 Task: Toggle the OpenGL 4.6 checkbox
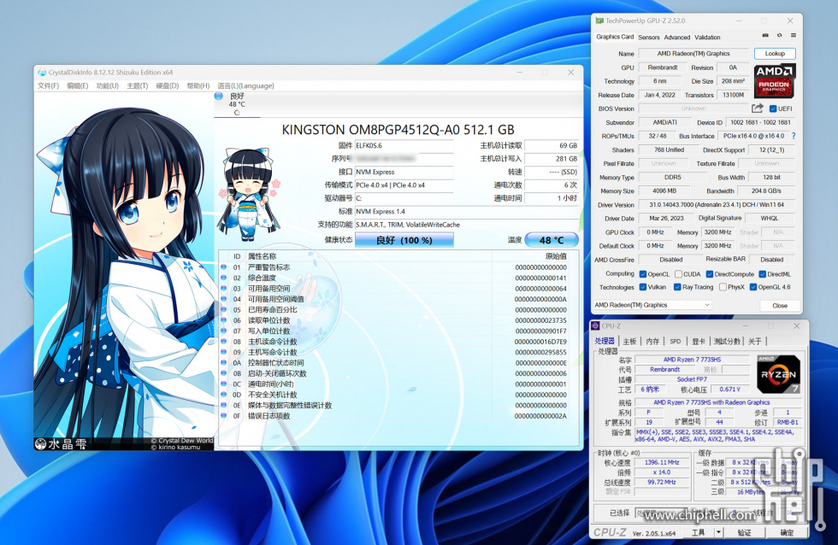pos(753,287)
